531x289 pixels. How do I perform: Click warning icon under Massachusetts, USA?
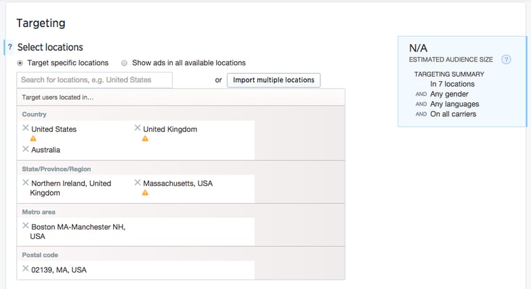[x=145, y=193]
